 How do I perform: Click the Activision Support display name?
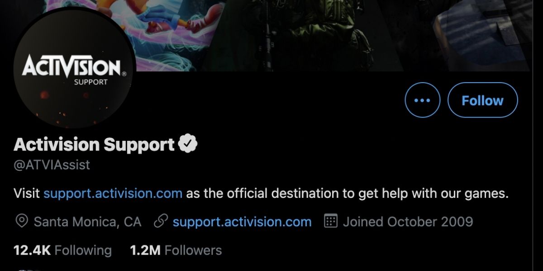pyautogui.click(x=94, y=145)
